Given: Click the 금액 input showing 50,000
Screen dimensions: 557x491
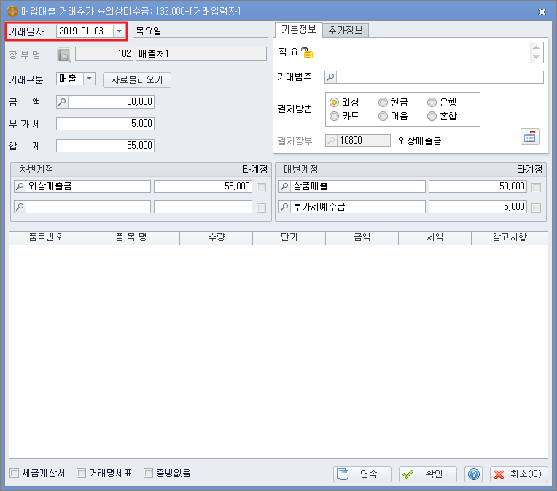Looking at the screenshot, I should point(111,102).
